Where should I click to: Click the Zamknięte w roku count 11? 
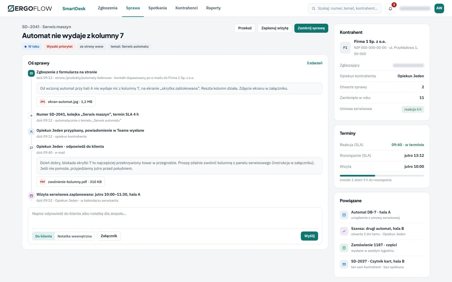tap(421, 98)
